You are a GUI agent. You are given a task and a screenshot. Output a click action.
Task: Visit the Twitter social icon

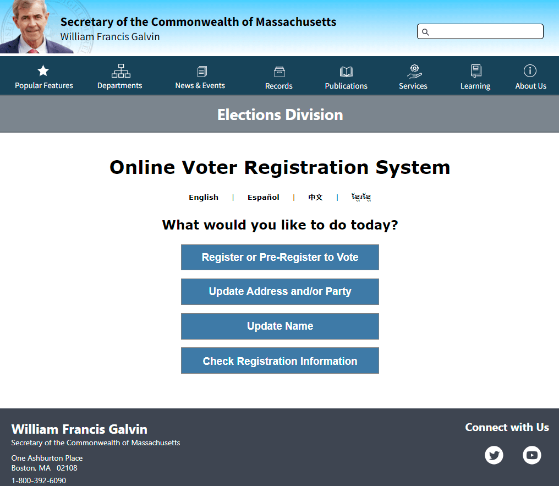(494, 455)
